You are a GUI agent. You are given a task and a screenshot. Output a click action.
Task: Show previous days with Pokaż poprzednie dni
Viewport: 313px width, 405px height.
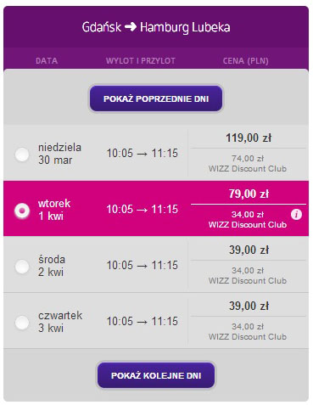point(156,98)
